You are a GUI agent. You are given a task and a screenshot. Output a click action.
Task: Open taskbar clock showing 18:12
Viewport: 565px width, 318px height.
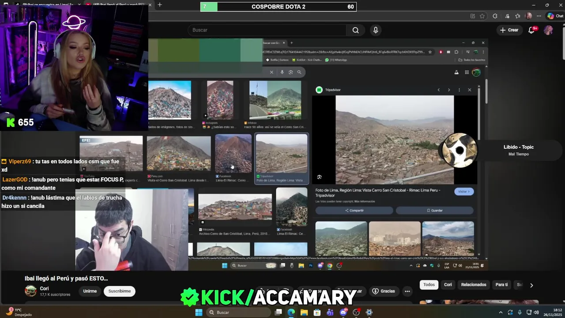pyautogui.click(x=554, y=312)
